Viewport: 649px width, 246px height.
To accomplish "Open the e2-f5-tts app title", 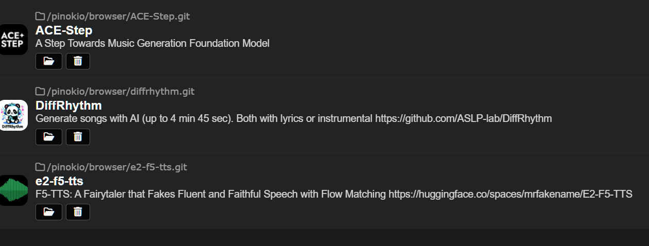I will [x=59, y=181].
